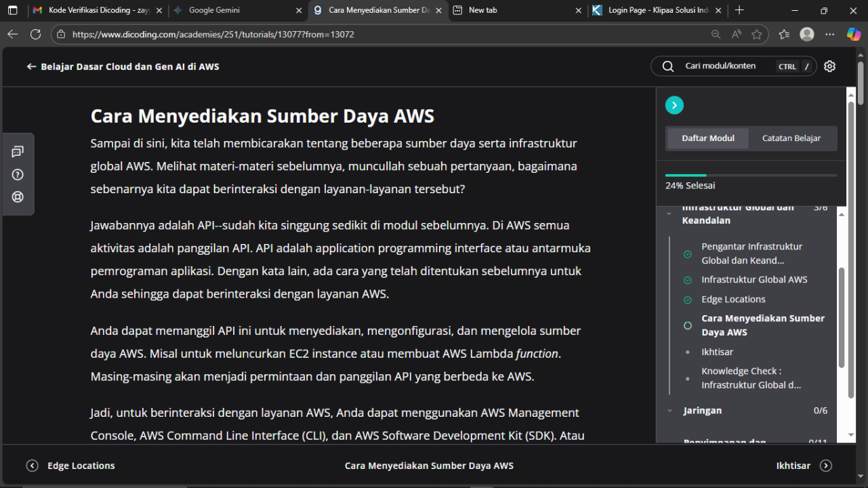The width and height of the screenshot is (868, 488).
Task: Click the browser refresh icon
Action: point(35,34)
